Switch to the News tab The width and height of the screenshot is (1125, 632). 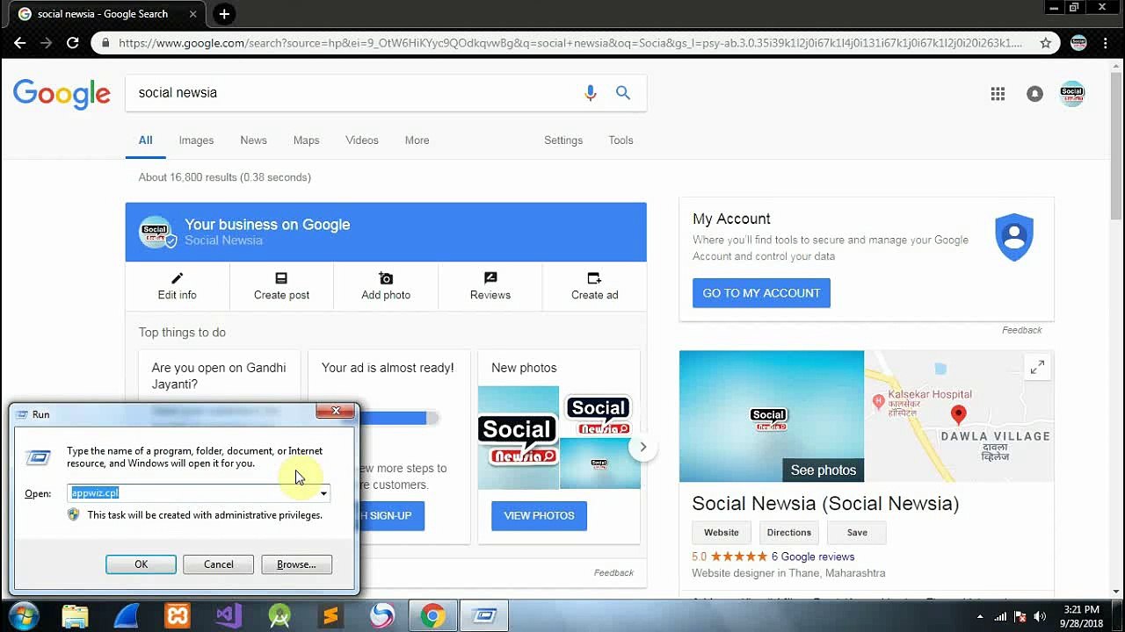(x=253, y=140)
